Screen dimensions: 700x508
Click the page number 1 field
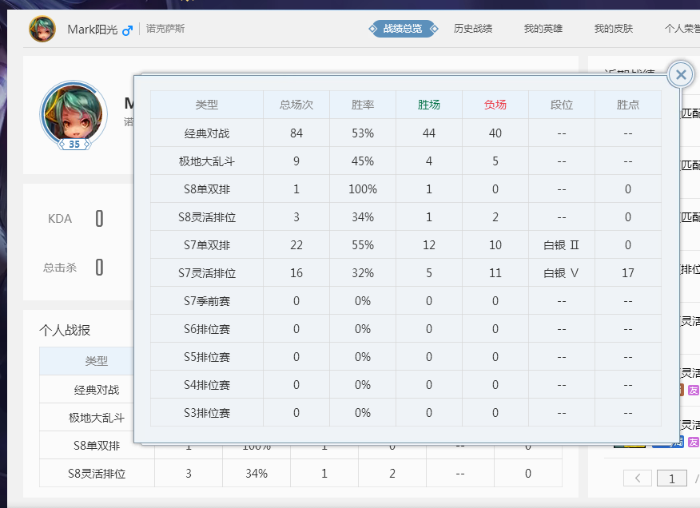(672, 478)
